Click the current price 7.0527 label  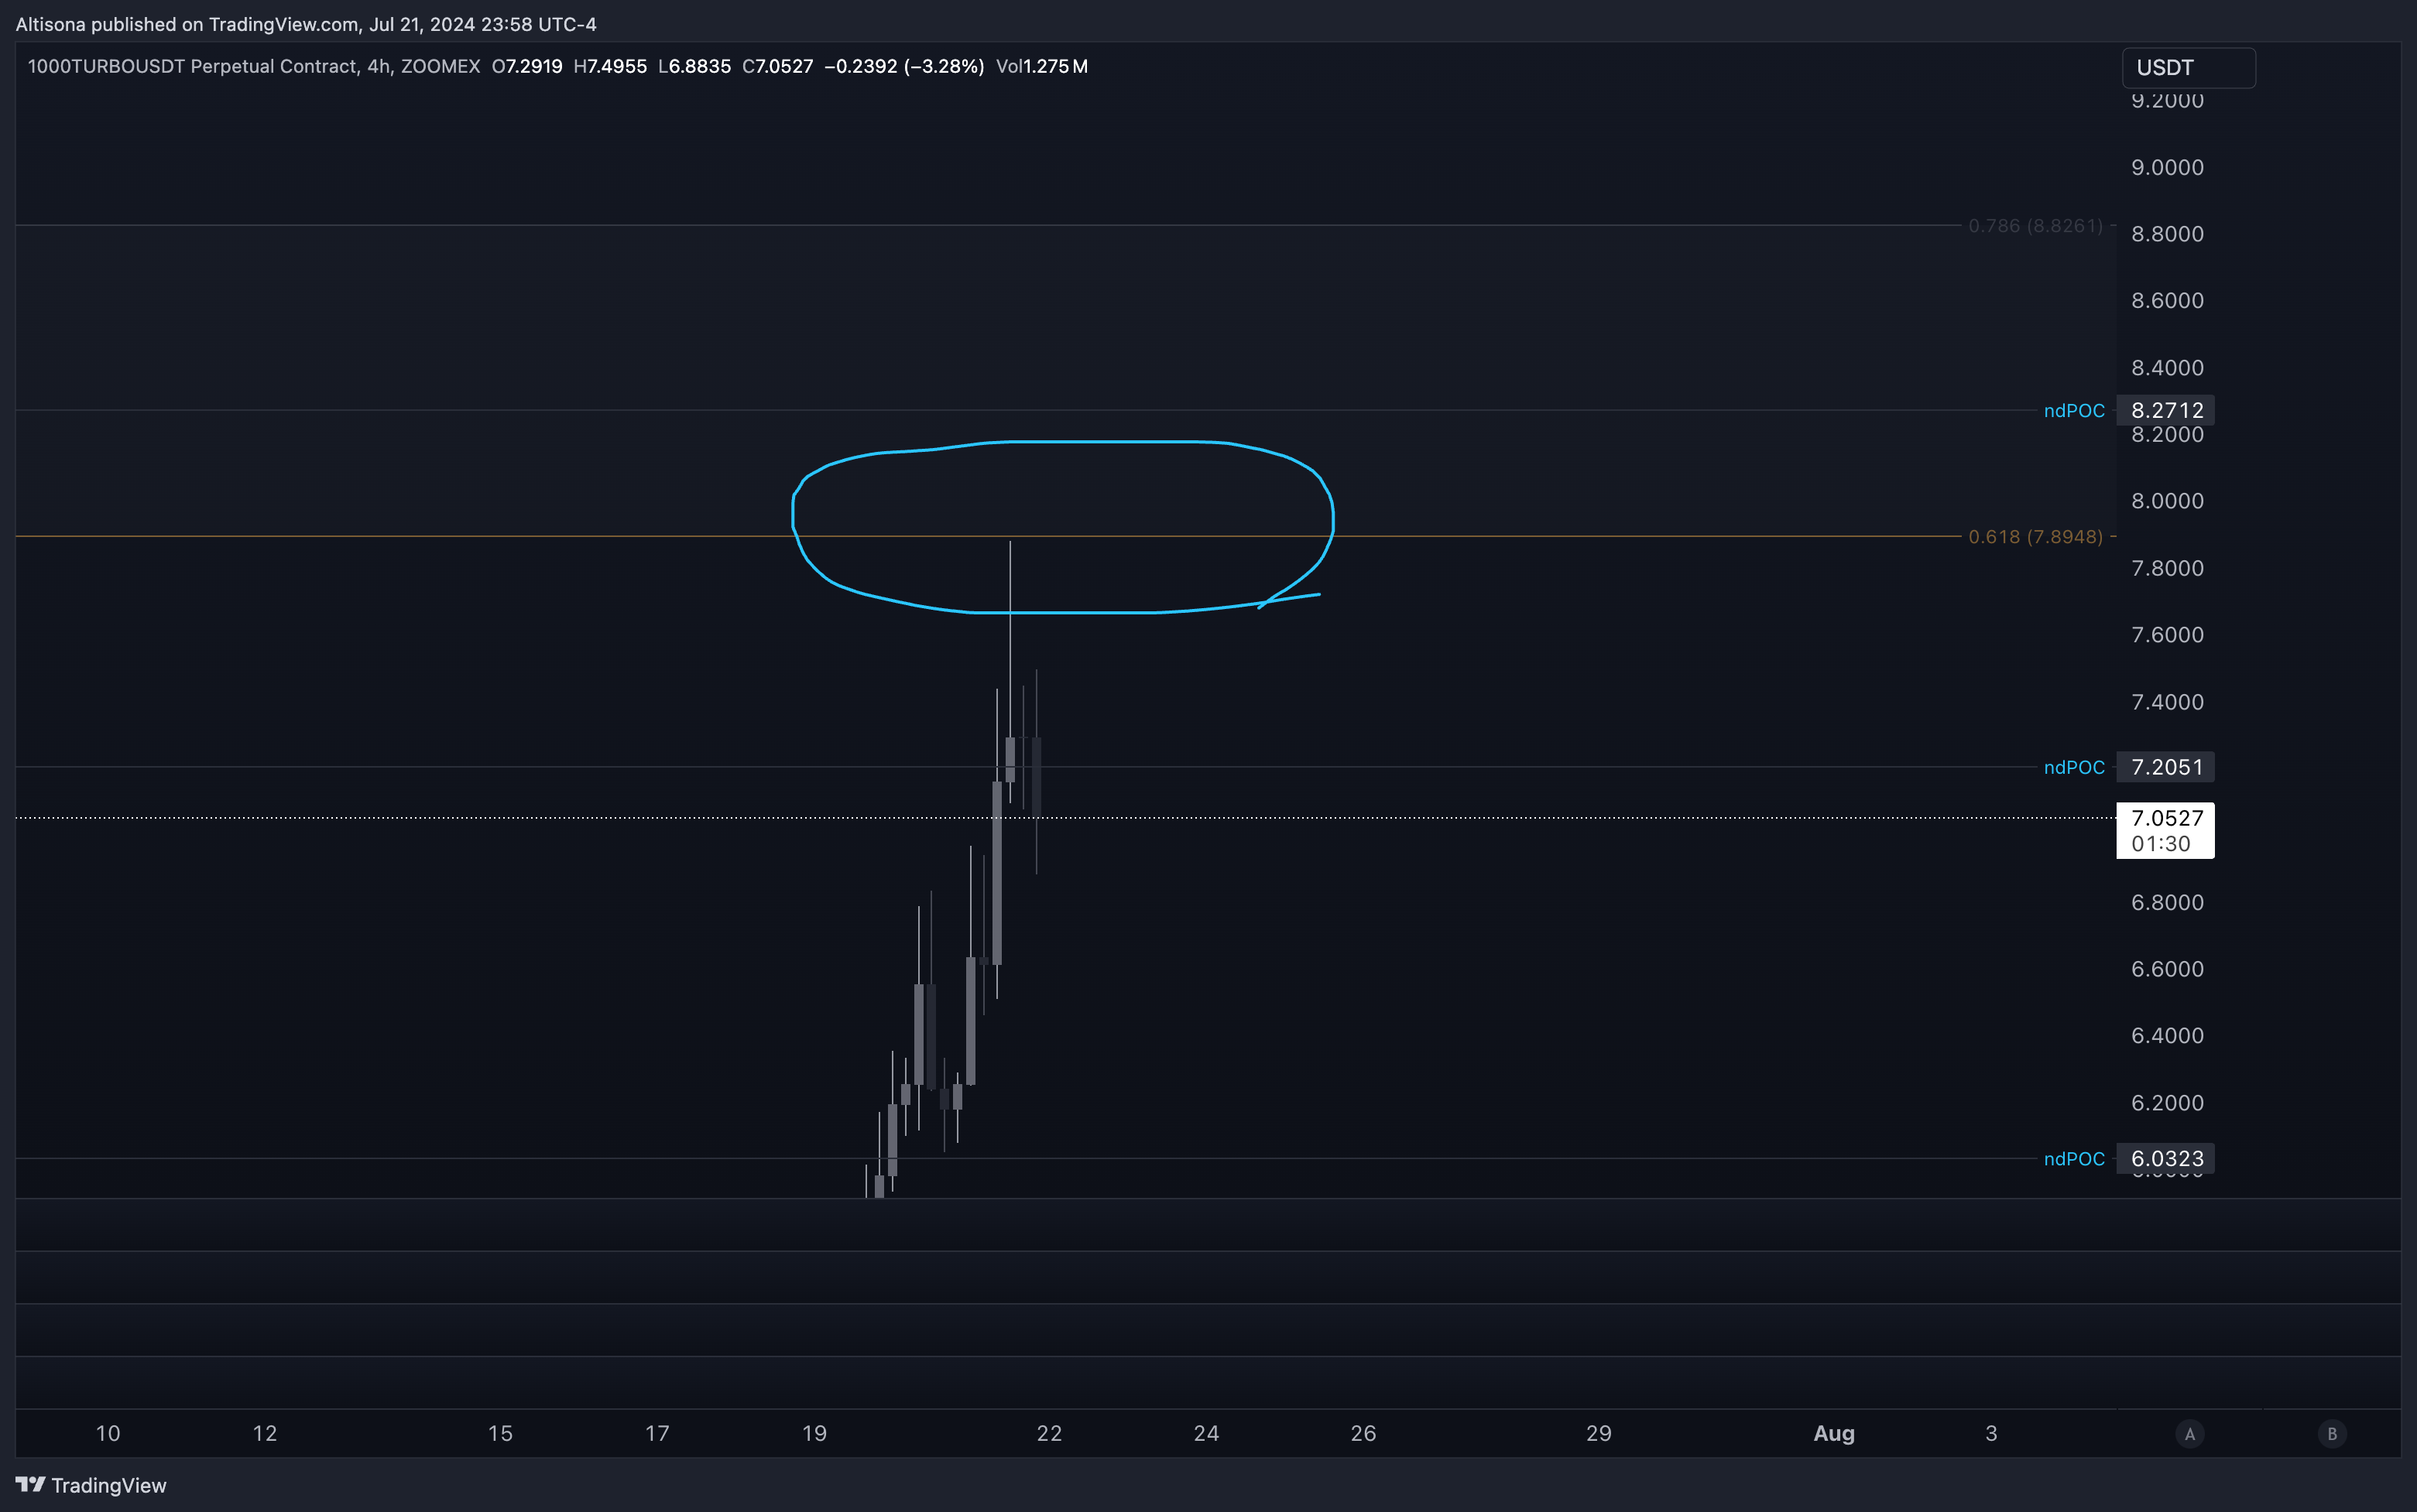[x=2165, y=830]
